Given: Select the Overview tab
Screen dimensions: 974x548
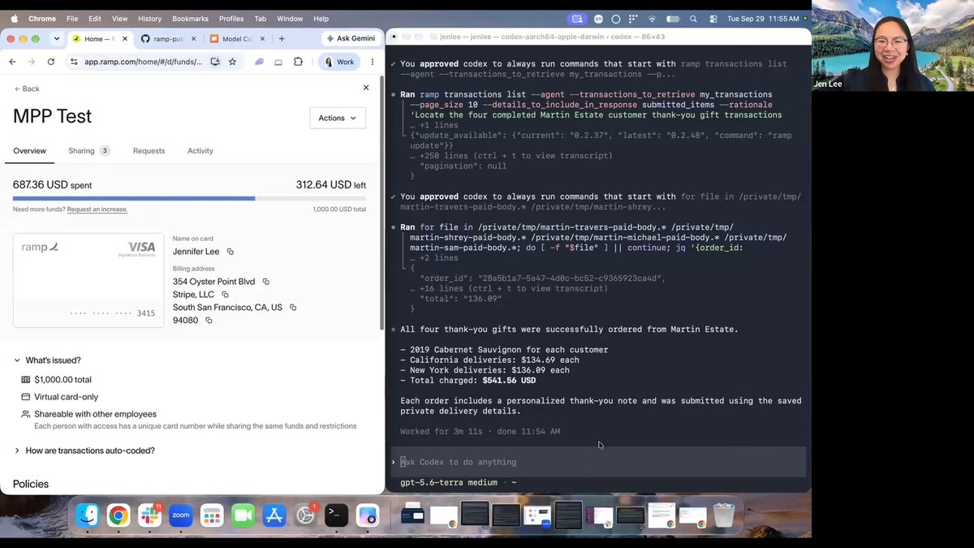Looking at the screenshot, I should 30,151.
